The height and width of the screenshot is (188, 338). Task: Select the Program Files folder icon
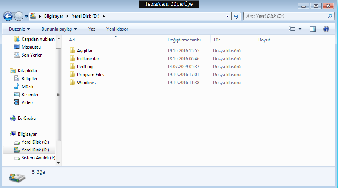tap(72, 75)
